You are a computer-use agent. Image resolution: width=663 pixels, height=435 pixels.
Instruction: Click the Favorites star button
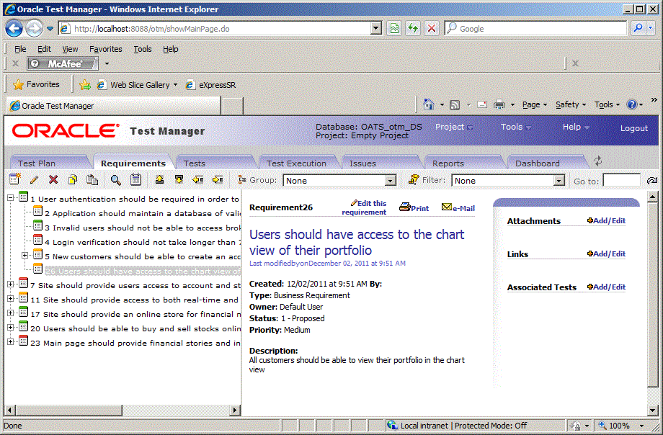(x=36, y=84)
